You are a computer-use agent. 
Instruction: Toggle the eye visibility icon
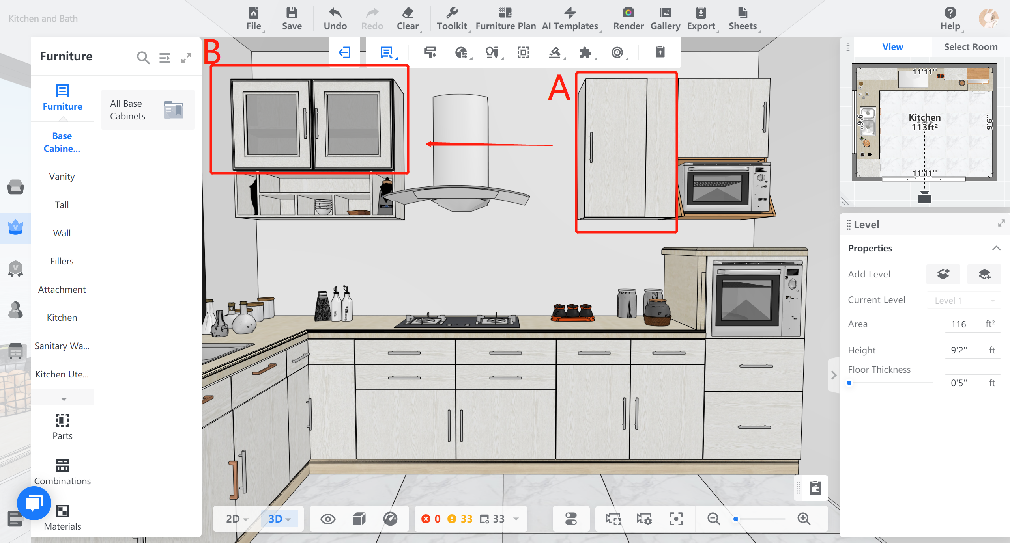pos(328,519)
